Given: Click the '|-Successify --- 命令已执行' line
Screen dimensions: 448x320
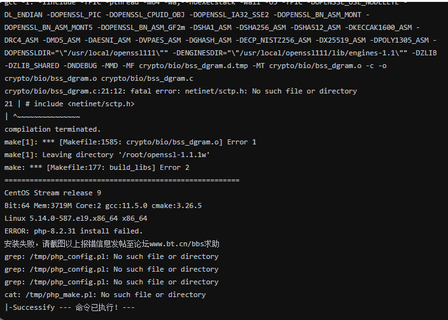Looking at the screenshot, I should tap(69, 307).
